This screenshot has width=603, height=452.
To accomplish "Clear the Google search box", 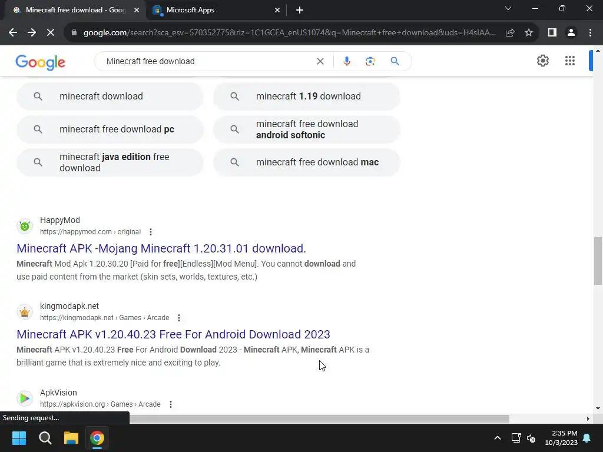I will [x=320, y=61].
